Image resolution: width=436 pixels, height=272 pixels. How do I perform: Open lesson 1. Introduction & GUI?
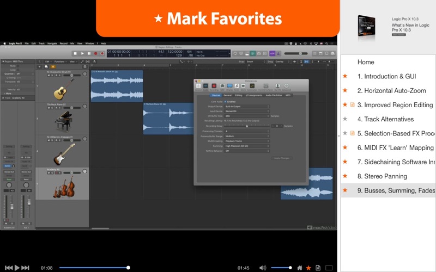tap(386, 76)
